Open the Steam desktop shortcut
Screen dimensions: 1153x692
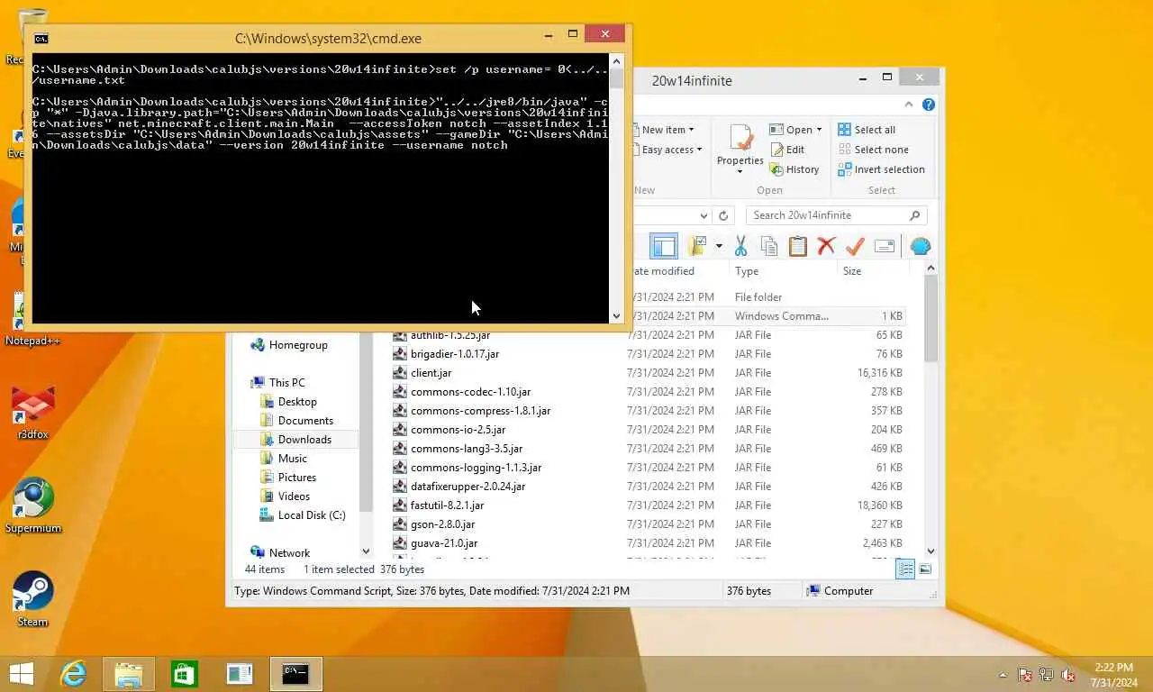tap(32, 598)
